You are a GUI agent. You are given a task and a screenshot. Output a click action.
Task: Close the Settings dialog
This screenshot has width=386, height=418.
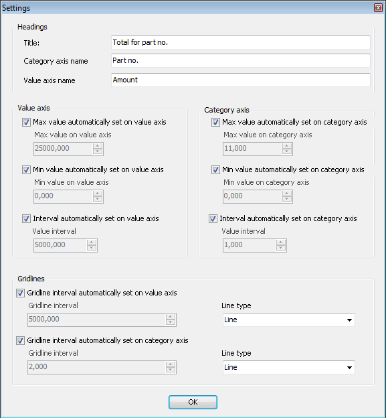(x=378, y=8)
